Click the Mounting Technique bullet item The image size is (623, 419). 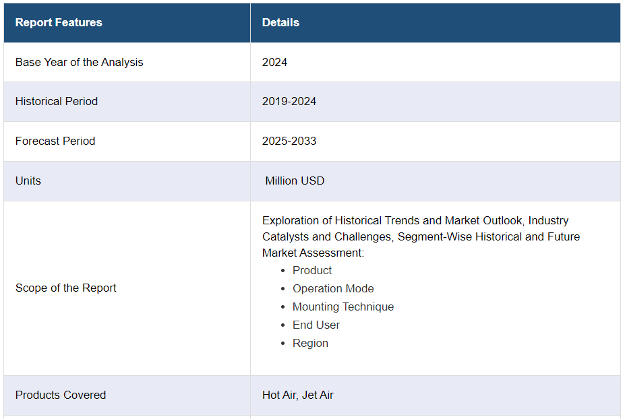point(343,307)
